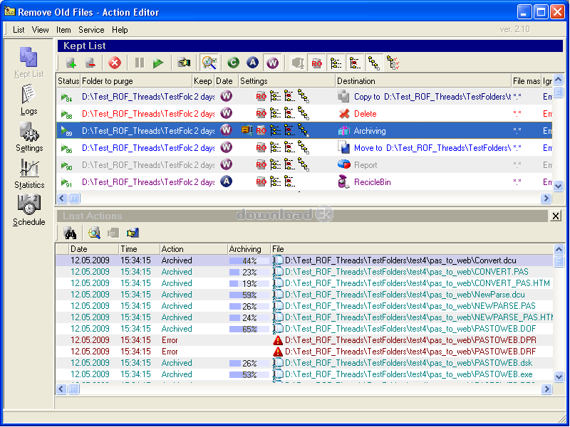This screenshot has width=570, height=427.
Task: Click the Archiving column header in Last Actions
Action: pos(249,249)
